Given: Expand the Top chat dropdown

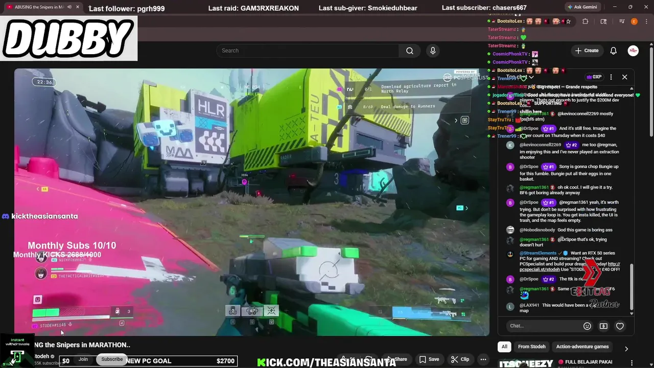Looking at the screenshot, I should pos(520,77).
